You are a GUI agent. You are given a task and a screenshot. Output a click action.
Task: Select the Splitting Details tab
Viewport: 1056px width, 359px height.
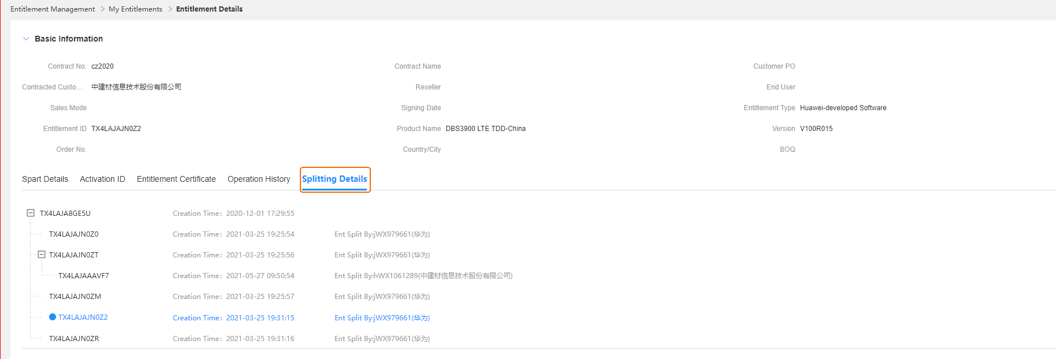[x=334, y=179]
